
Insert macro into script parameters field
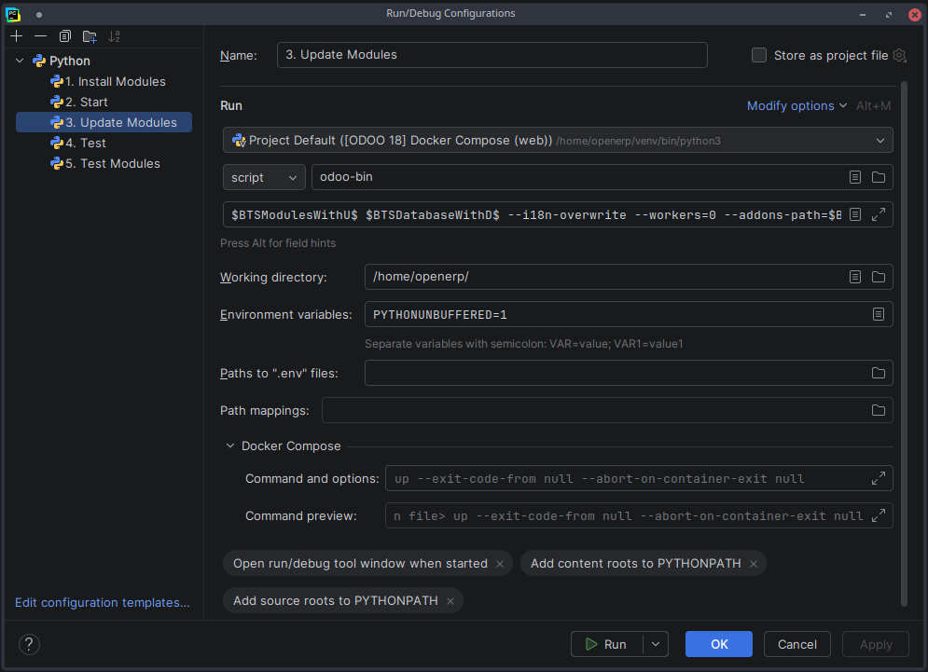(854, 214)
